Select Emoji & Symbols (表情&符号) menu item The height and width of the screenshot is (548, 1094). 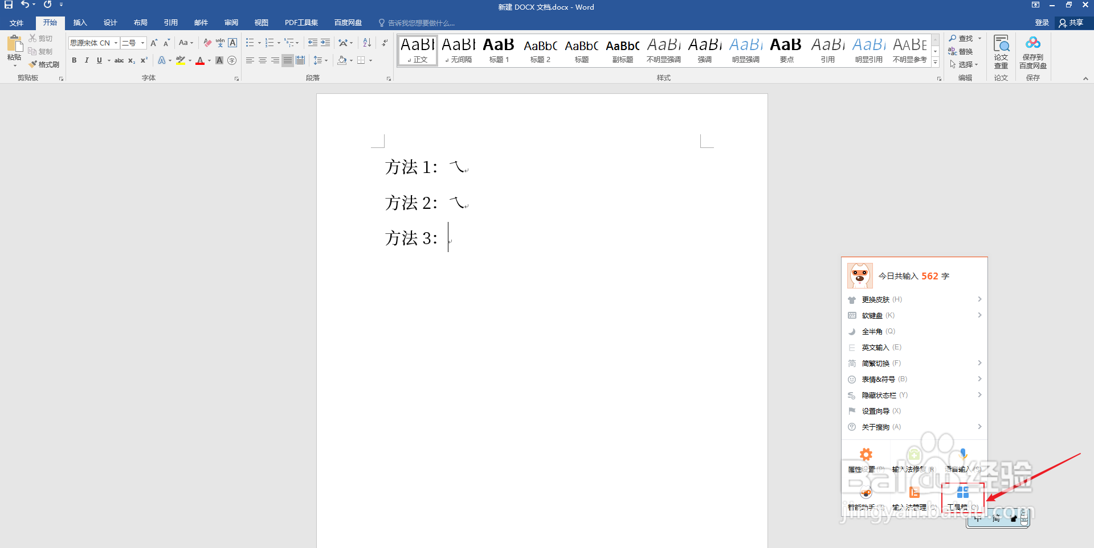coord(914,379)
